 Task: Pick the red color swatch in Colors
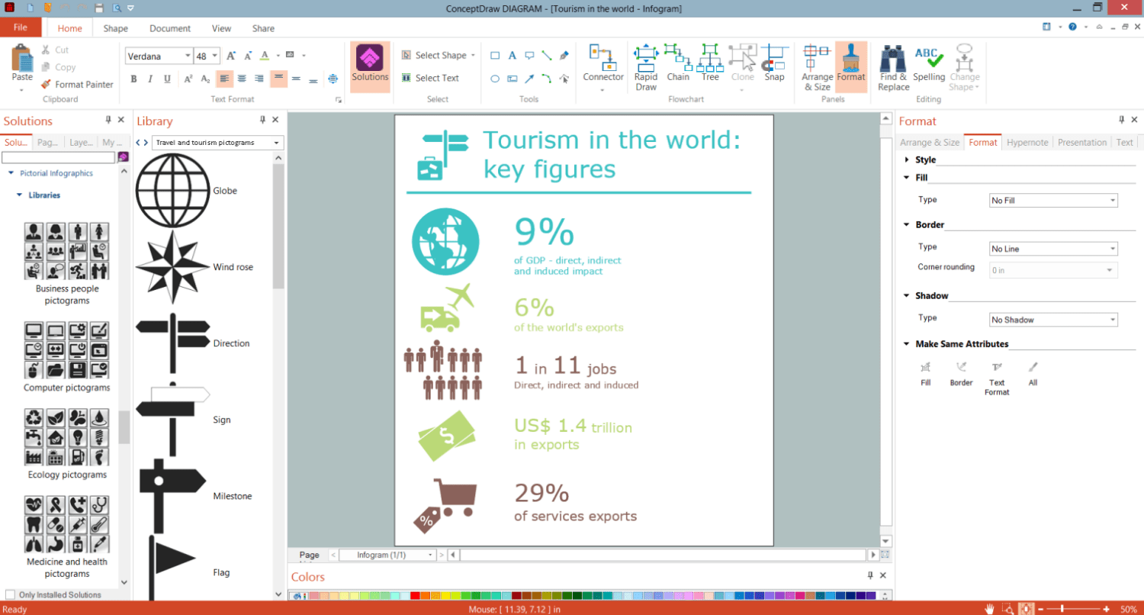pos(415,595)
